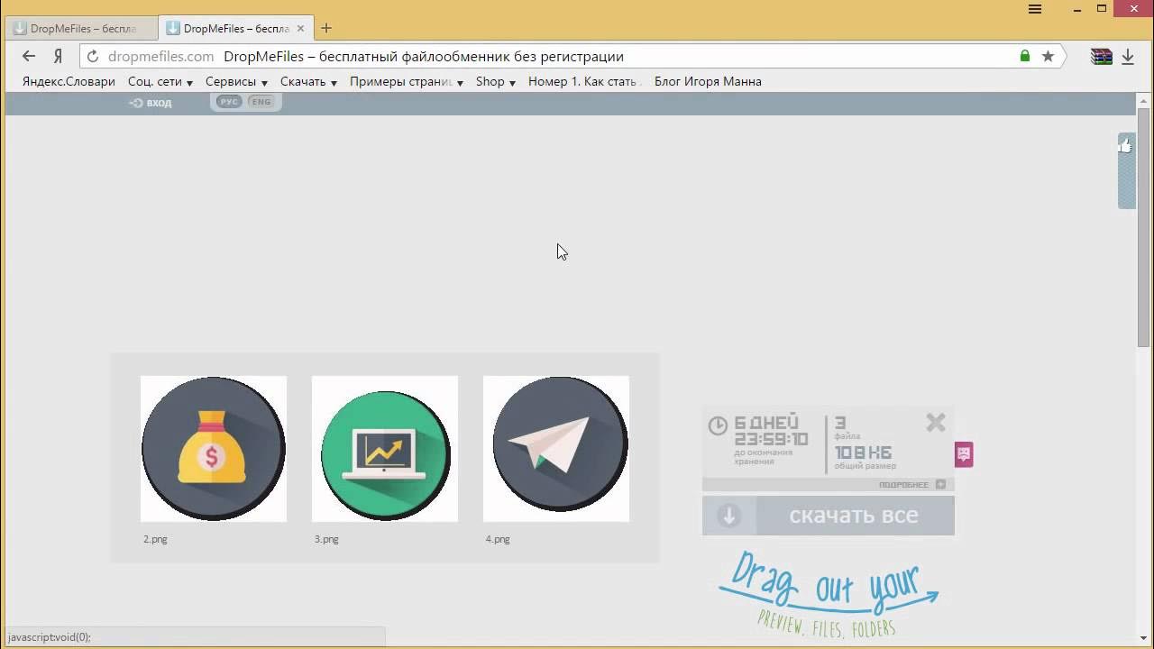Open the money bag 2.png thumbnail
The image size is (1154, 649).
[x=214, y=449]
